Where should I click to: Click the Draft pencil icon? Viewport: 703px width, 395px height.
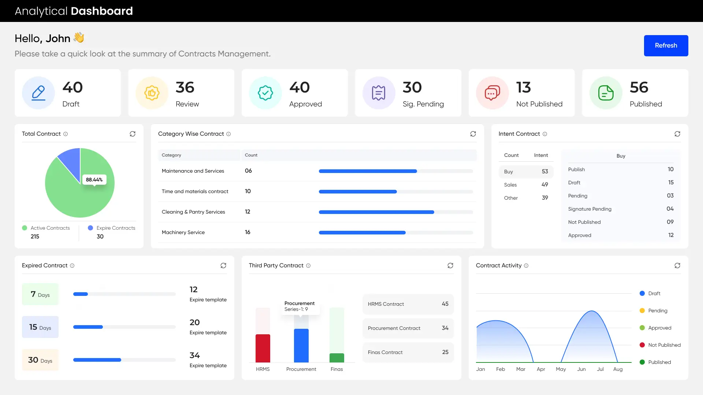(x=38, y=93)
